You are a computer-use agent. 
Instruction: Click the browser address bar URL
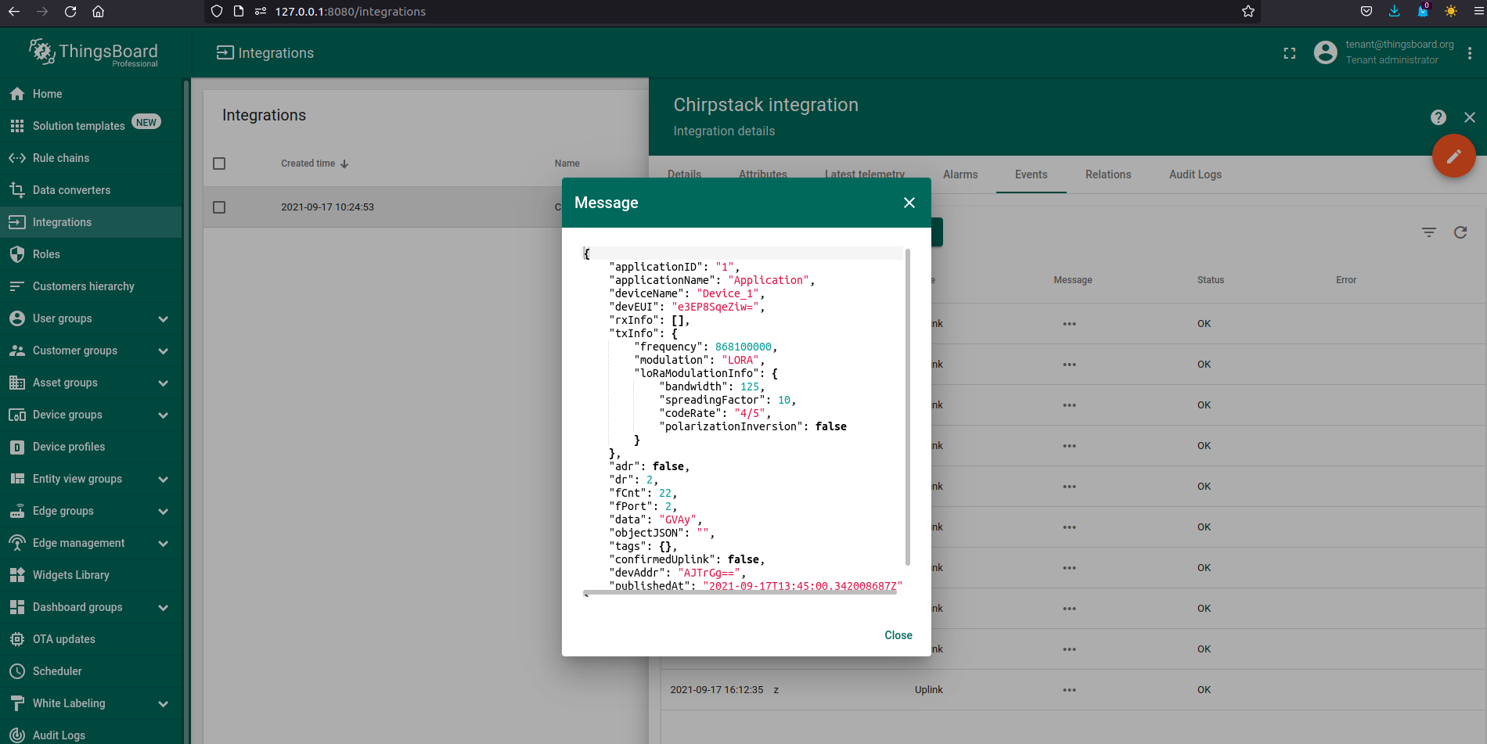350,11
